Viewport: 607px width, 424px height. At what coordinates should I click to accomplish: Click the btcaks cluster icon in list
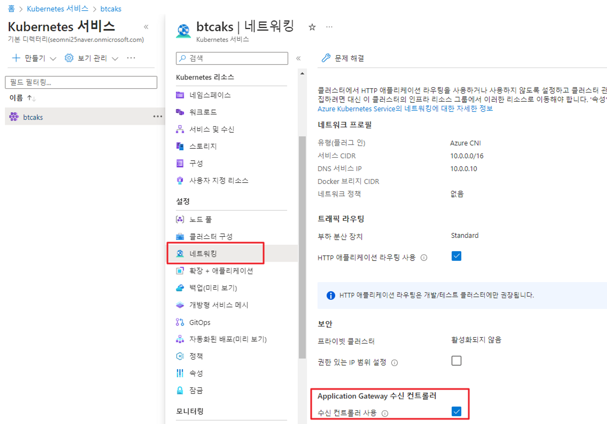(x=14, y=117)
